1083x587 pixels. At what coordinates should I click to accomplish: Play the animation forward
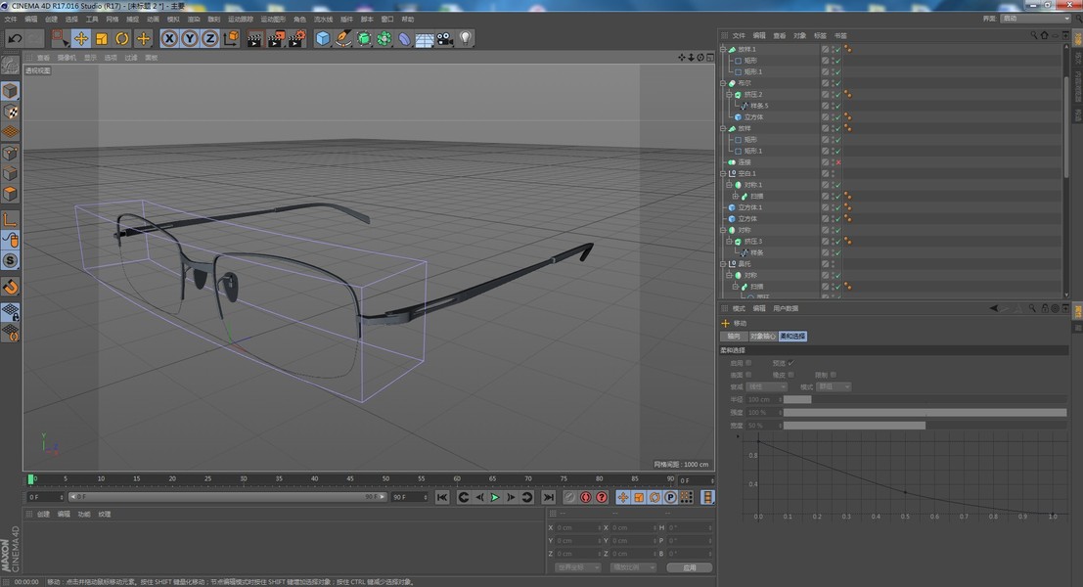494,497
